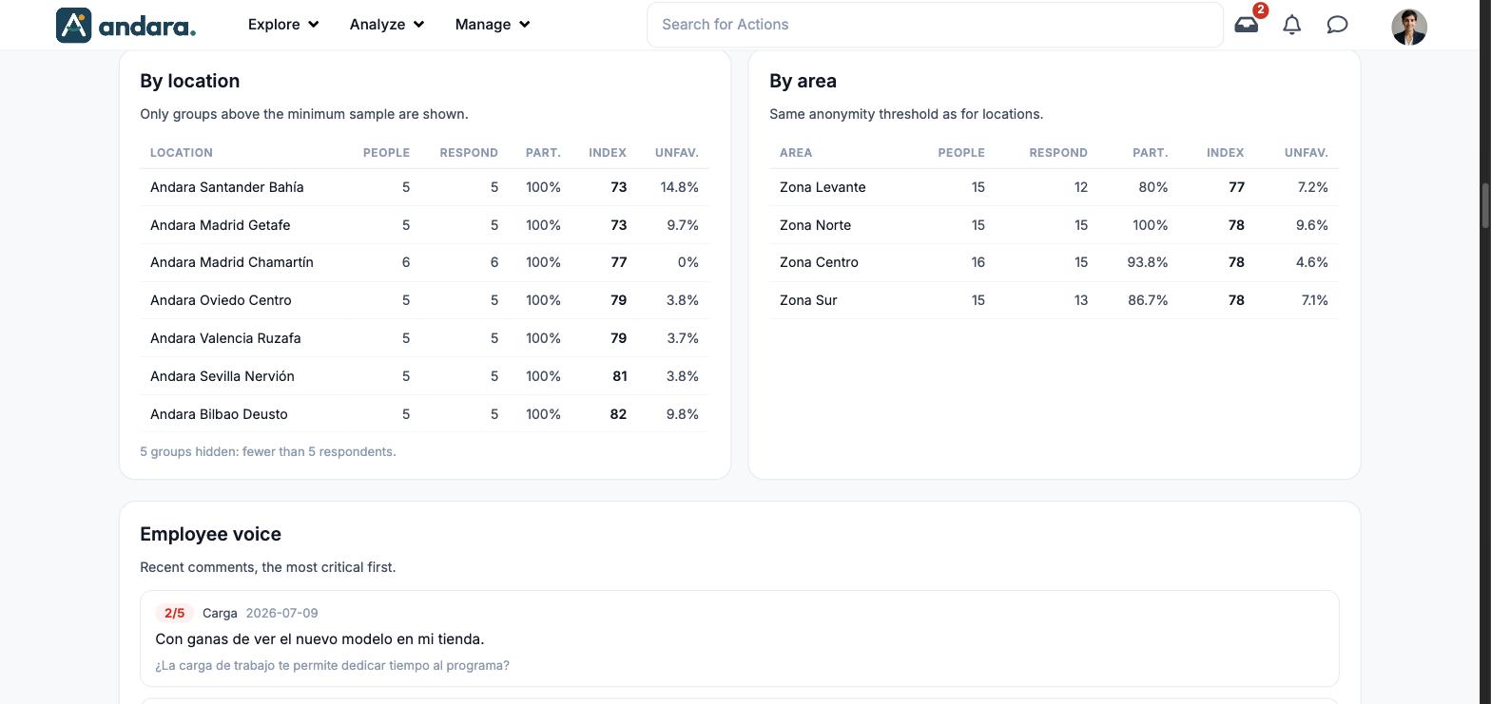Viewport: 1491px width, 704px height.
Task: Click index 82 for Bilbao Deusto
Action: 618,414
